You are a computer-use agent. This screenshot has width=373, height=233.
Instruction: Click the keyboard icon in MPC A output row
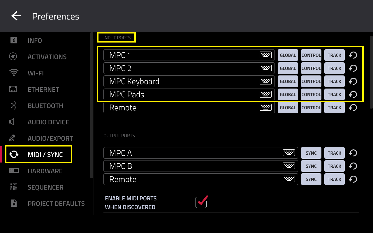point(289,153)
